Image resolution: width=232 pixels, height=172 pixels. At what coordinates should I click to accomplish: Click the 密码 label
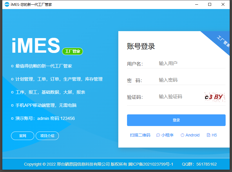click(134, 80)
